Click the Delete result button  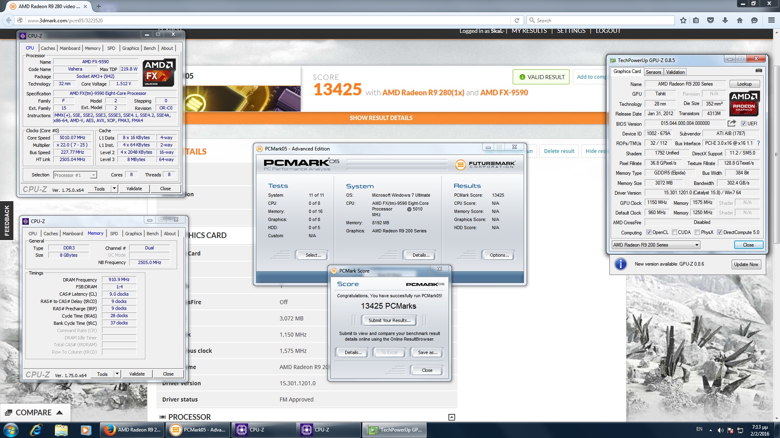point(559,151)
